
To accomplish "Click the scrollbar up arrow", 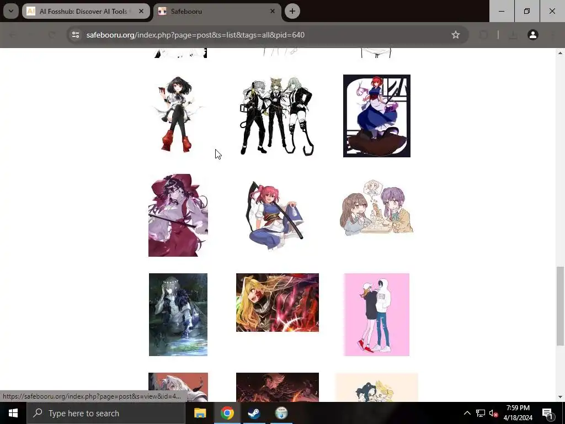I will tap(559, 53).
